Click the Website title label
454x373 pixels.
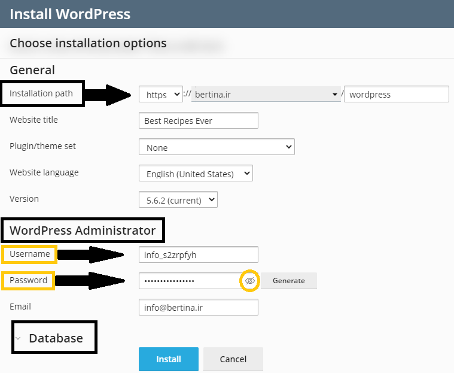tap(33, 120)
